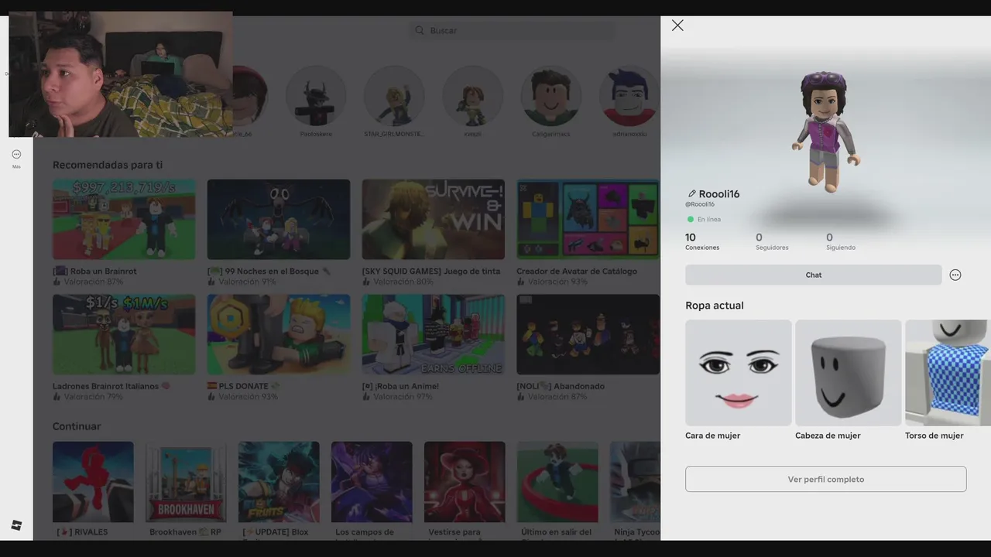The image size is (991, 557).
Task: Open the 0 Siguiendo count
Action: (841, 241)
